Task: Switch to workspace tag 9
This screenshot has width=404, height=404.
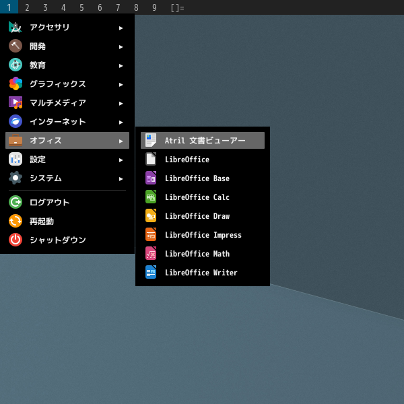Action: click(154, 7)
